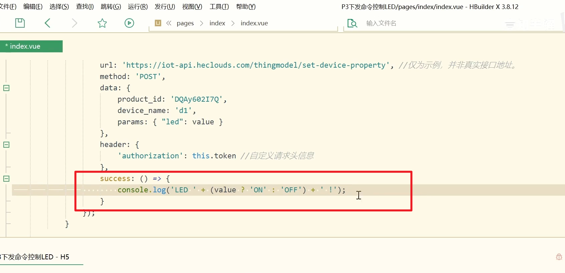
Task: Click pages in the breadcrumb path
Action: point(185,23)
